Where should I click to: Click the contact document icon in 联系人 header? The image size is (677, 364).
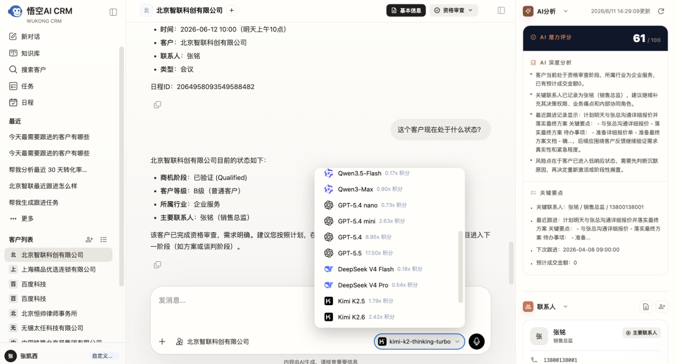[x=646, y=306]
